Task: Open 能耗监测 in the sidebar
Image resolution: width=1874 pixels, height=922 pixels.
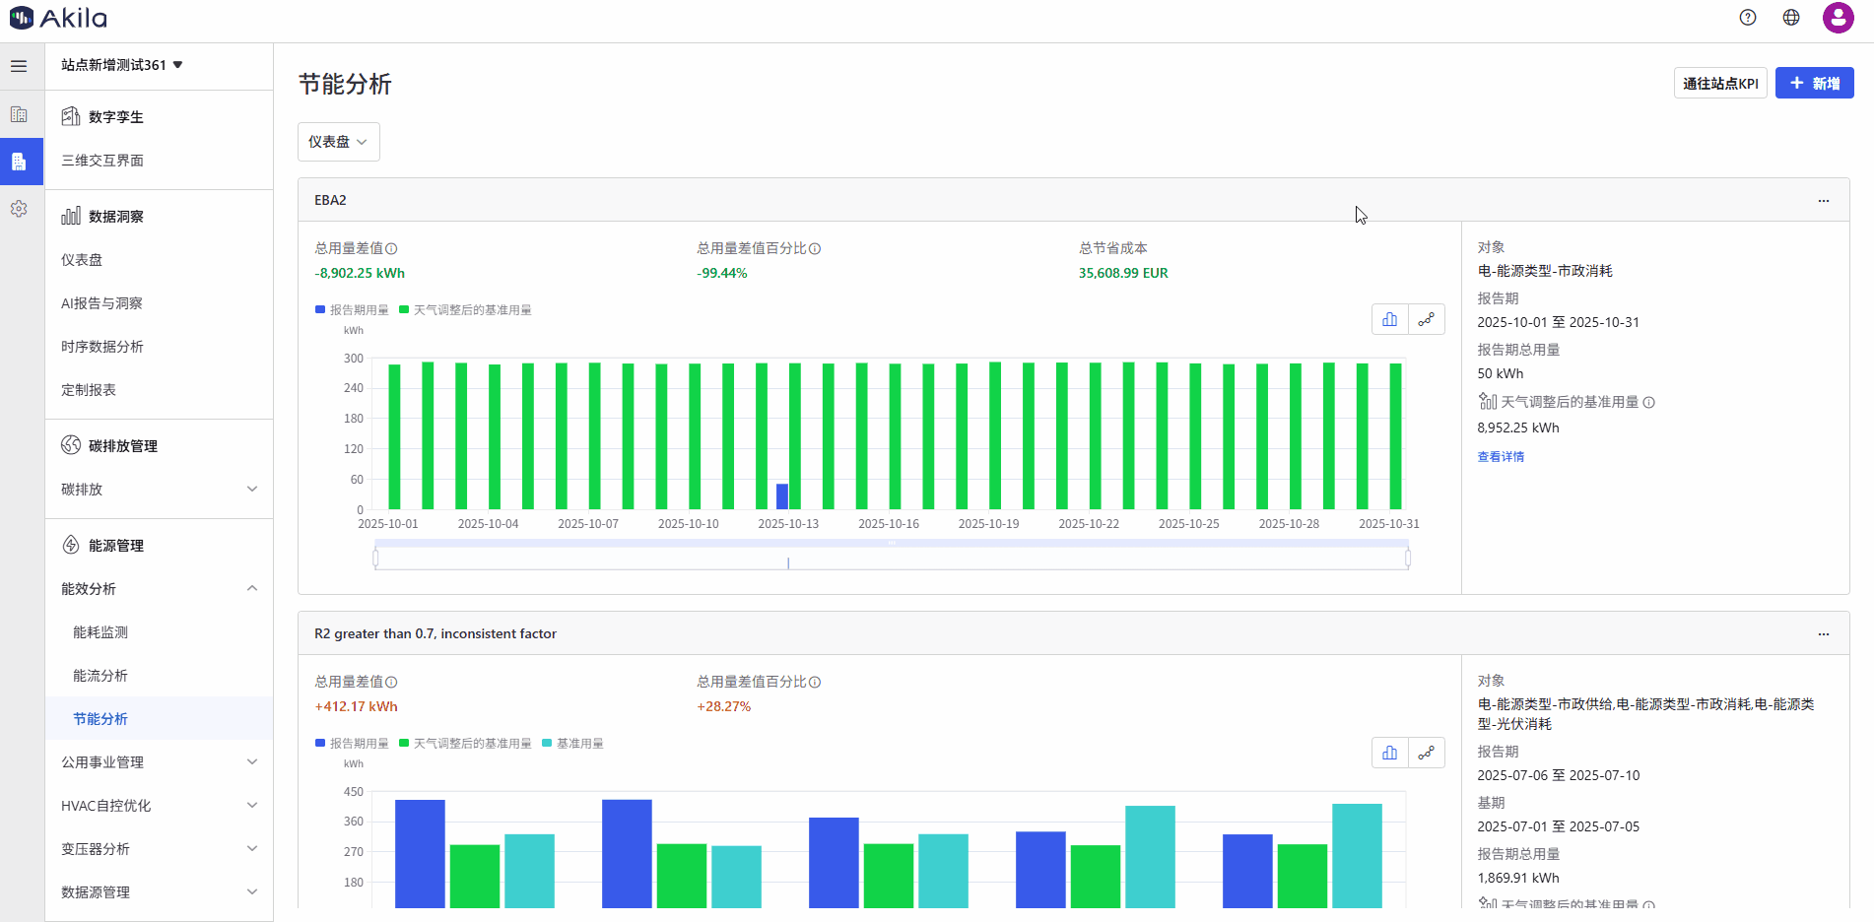Action: pyautogui.click(x=100, y=632)
